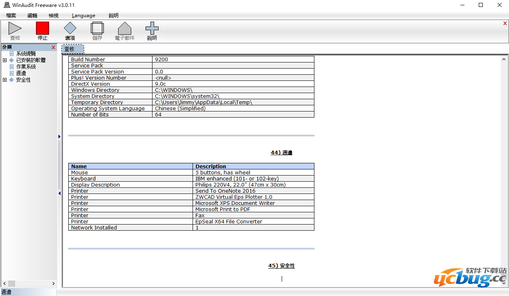Open 選項 options diamond icon
Viewport: 509px width, 296px height.
(x=70, y=29)
